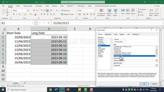Open Conditional Formatting menu
The height and width of the screenshot is (92, 164).
[101, 13]
